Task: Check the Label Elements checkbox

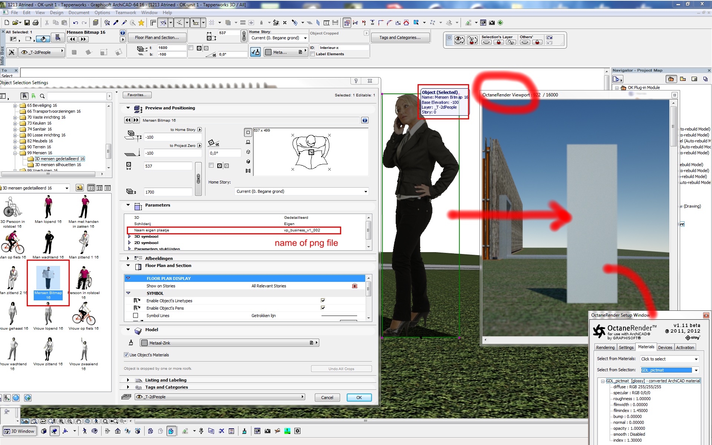Action: coord(313,54)
